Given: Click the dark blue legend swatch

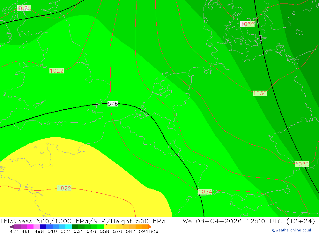Looking at the screenshot, I should click(x=43, y=227).
